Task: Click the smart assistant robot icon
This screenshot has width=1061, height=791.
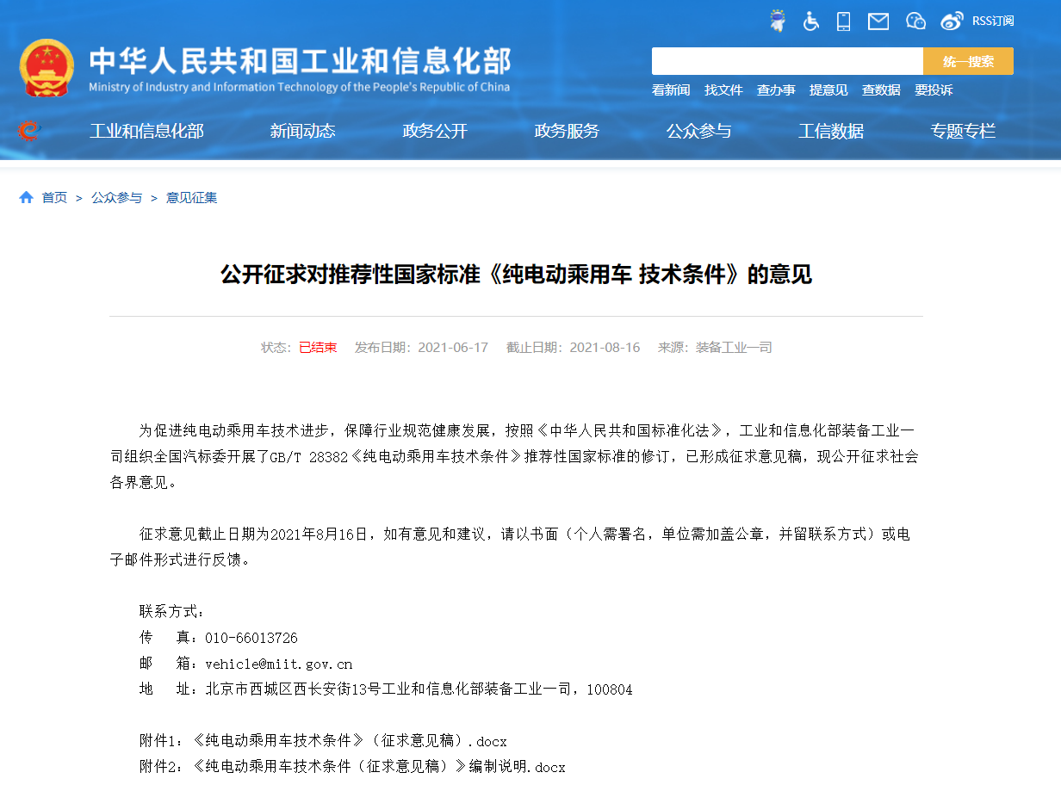Action: [777, 20]
